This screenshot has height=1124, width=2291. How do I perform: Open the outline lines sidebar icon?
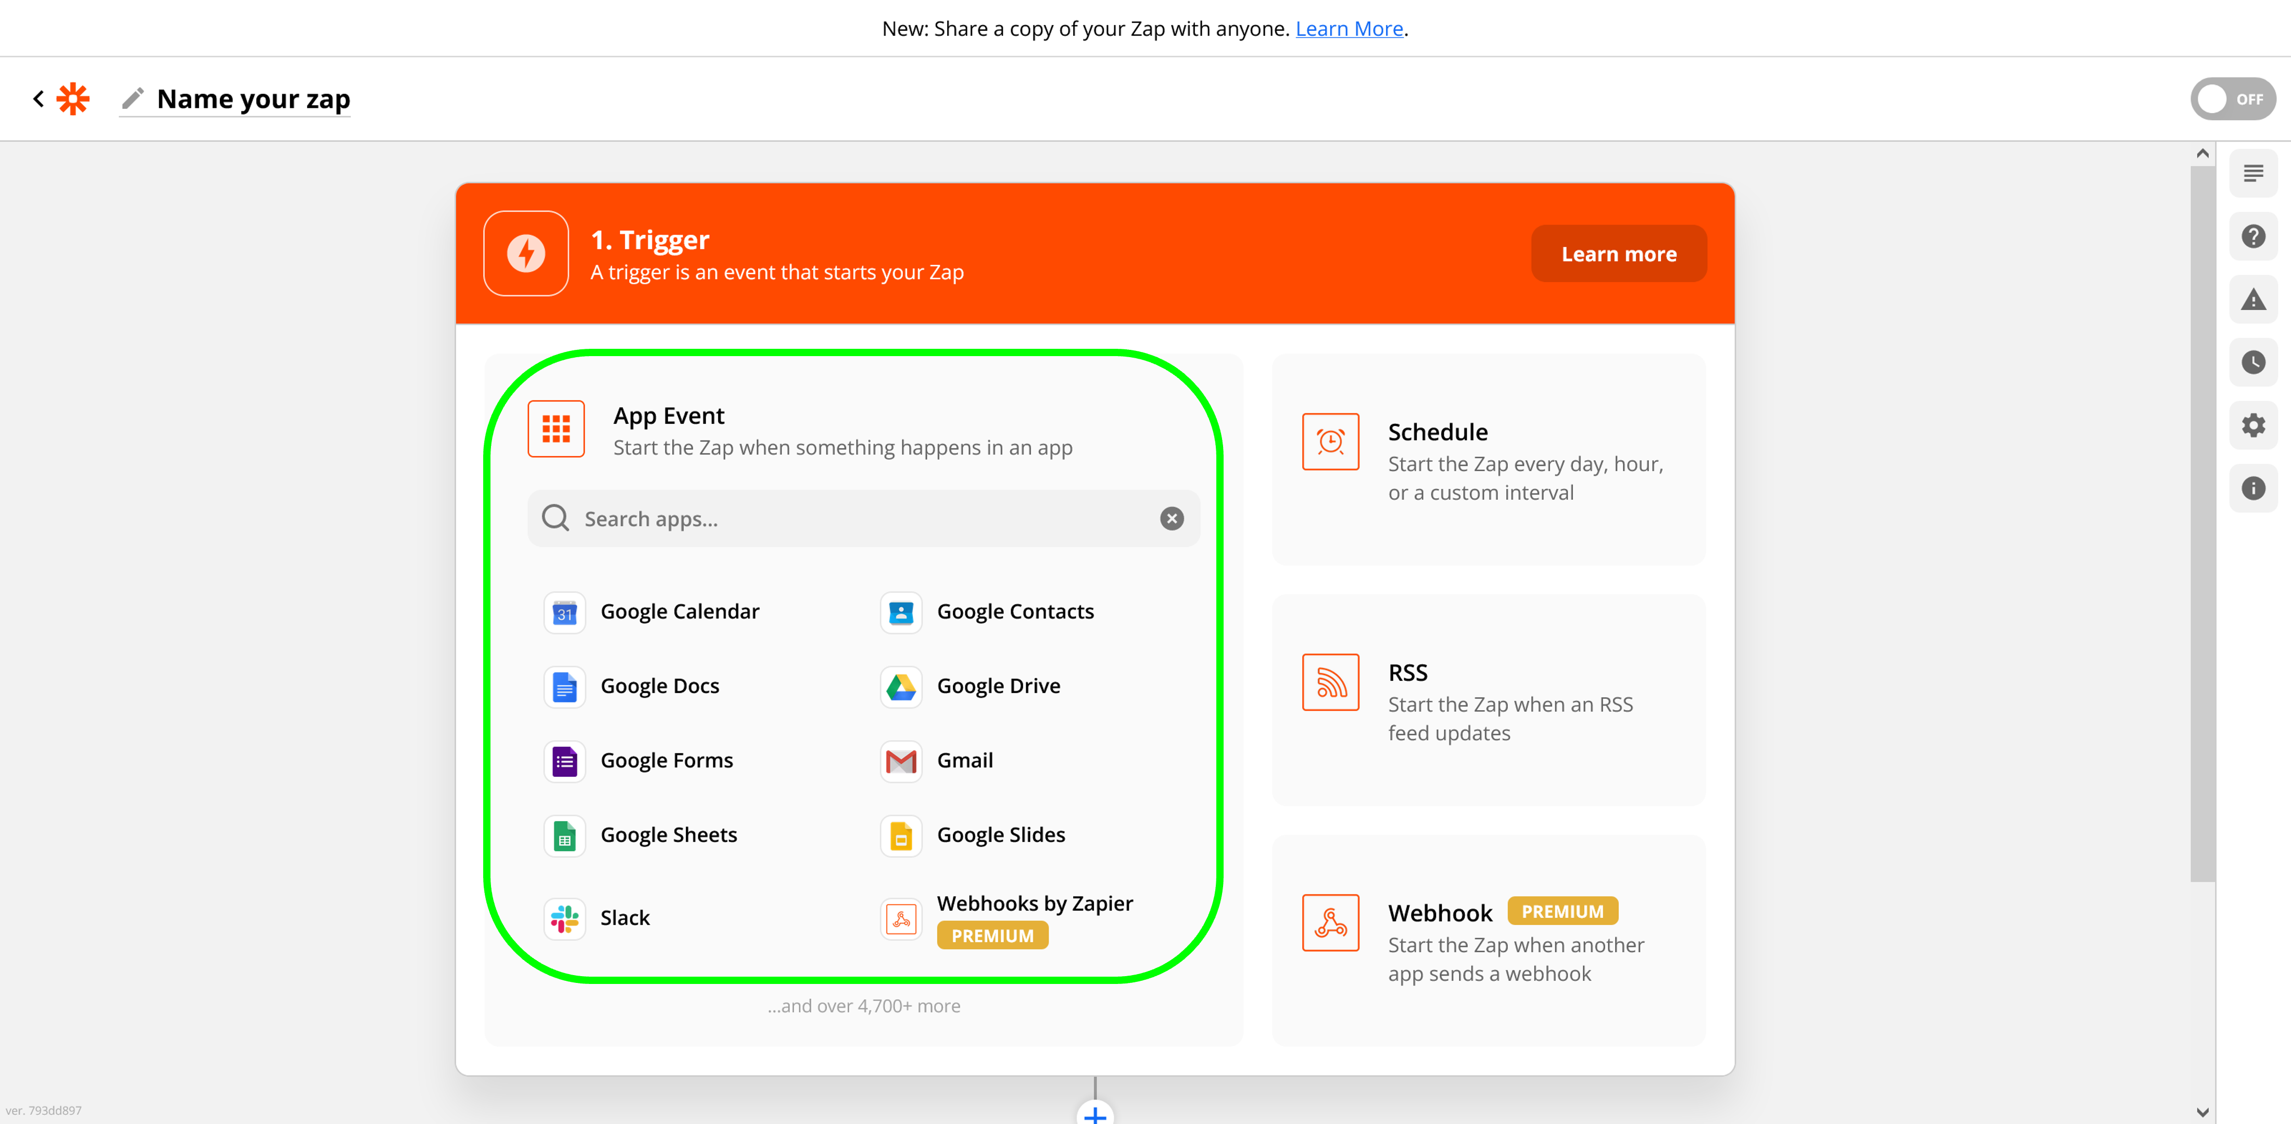(x=2252, y=173)
